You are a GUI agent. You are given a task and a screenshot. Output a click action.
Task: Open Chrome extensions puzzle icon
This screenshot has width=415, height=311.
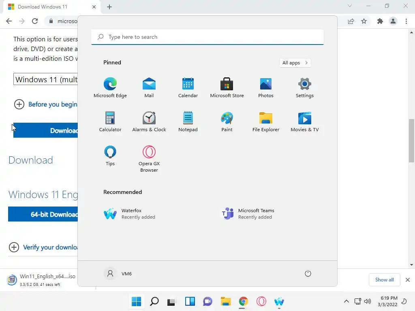click(x=380, y=21)
